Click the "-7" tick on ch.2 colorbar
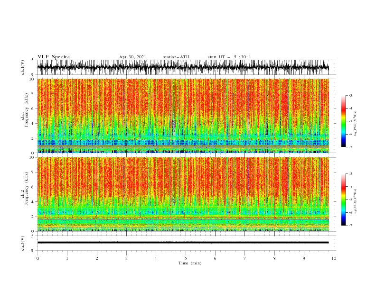Viewport: 376px width, 290px height. (x=350, y=225)
